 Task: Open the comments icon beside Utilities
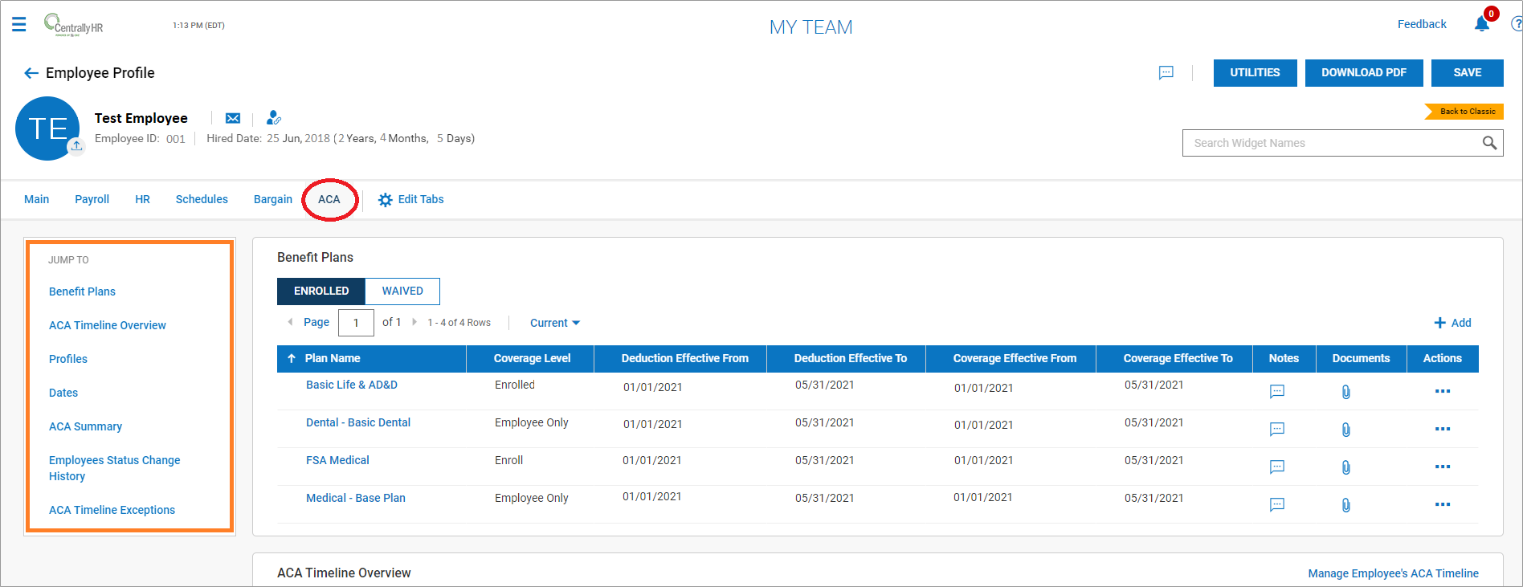coord(1166,73)
